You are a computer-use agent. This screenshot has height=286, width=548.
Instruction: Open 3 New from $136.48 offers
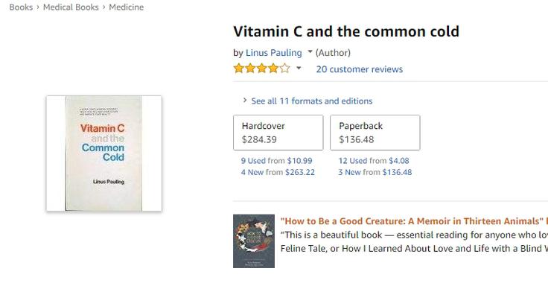[375, 172]
